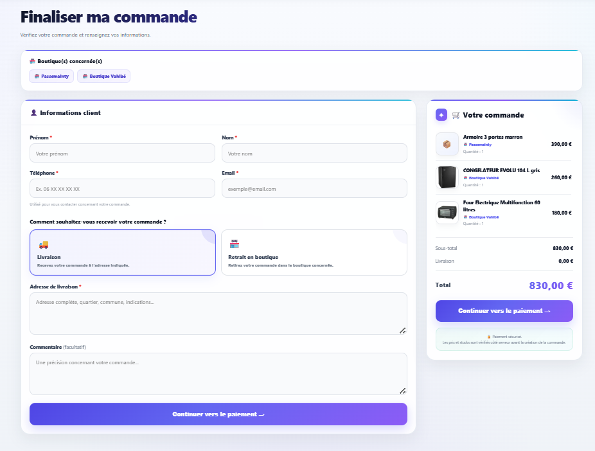Focus the Prénom input field
Image resolution: width=595 pixels, height=451 pixels.
point(123,154)
